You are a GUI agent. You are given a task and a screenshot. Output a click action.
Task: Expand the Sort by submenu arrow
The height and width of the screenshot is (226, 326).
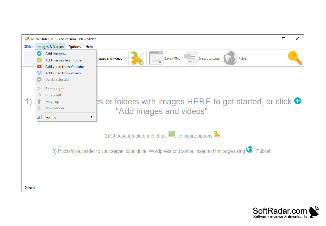tap(92, 117)
